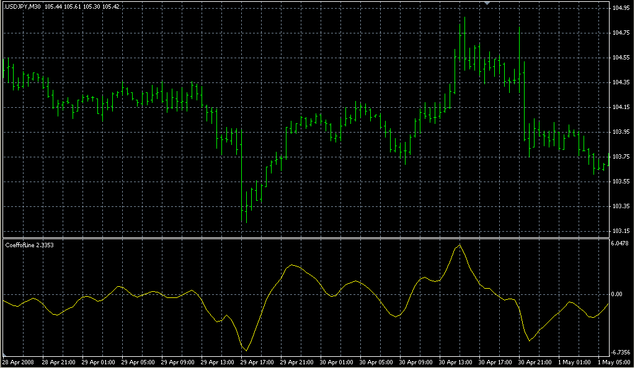The image size is (635, 368).
Task: Click the highest peak of yellow indicator line
Action: [460, 245]
